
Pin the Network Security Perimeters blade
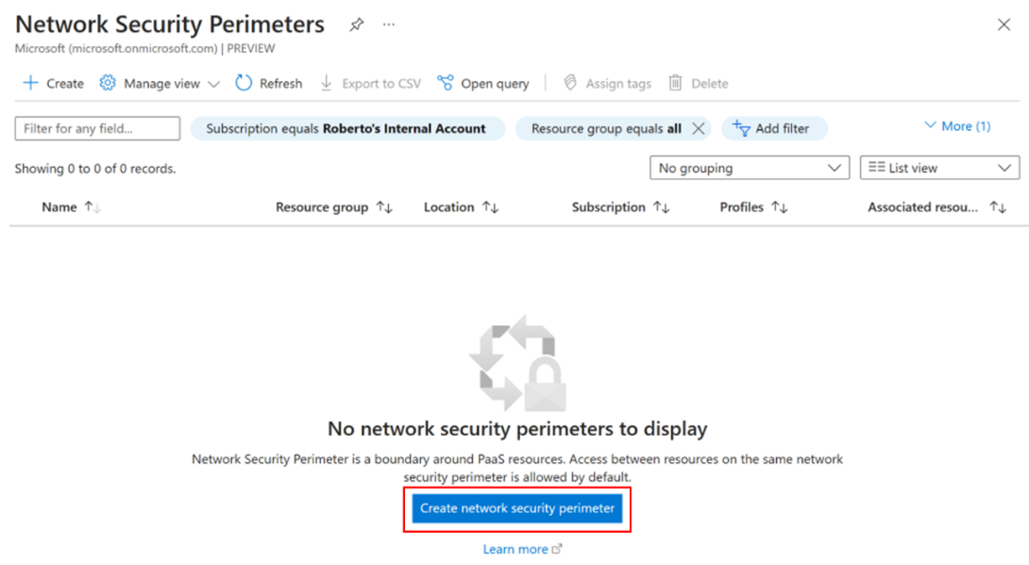pos(356,25)
